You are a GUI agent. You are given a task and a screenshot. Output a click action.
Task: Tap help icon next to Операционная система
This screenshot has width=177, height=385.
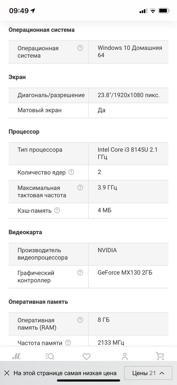click(80, 48)
